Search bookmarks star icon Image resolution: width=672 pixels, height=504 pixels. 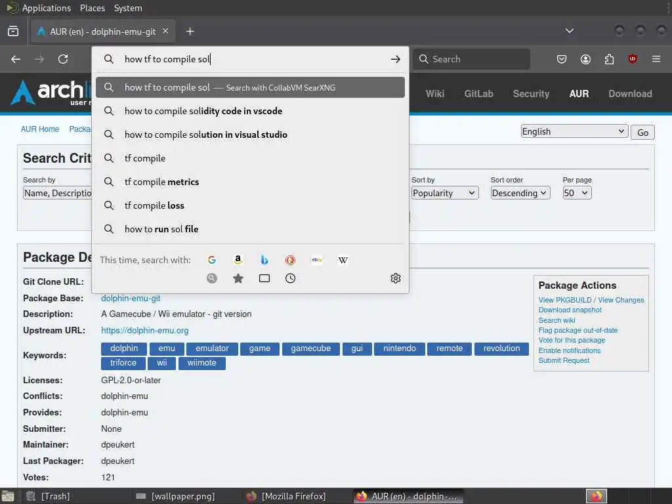pyautogui.click(x=238, y=278)
